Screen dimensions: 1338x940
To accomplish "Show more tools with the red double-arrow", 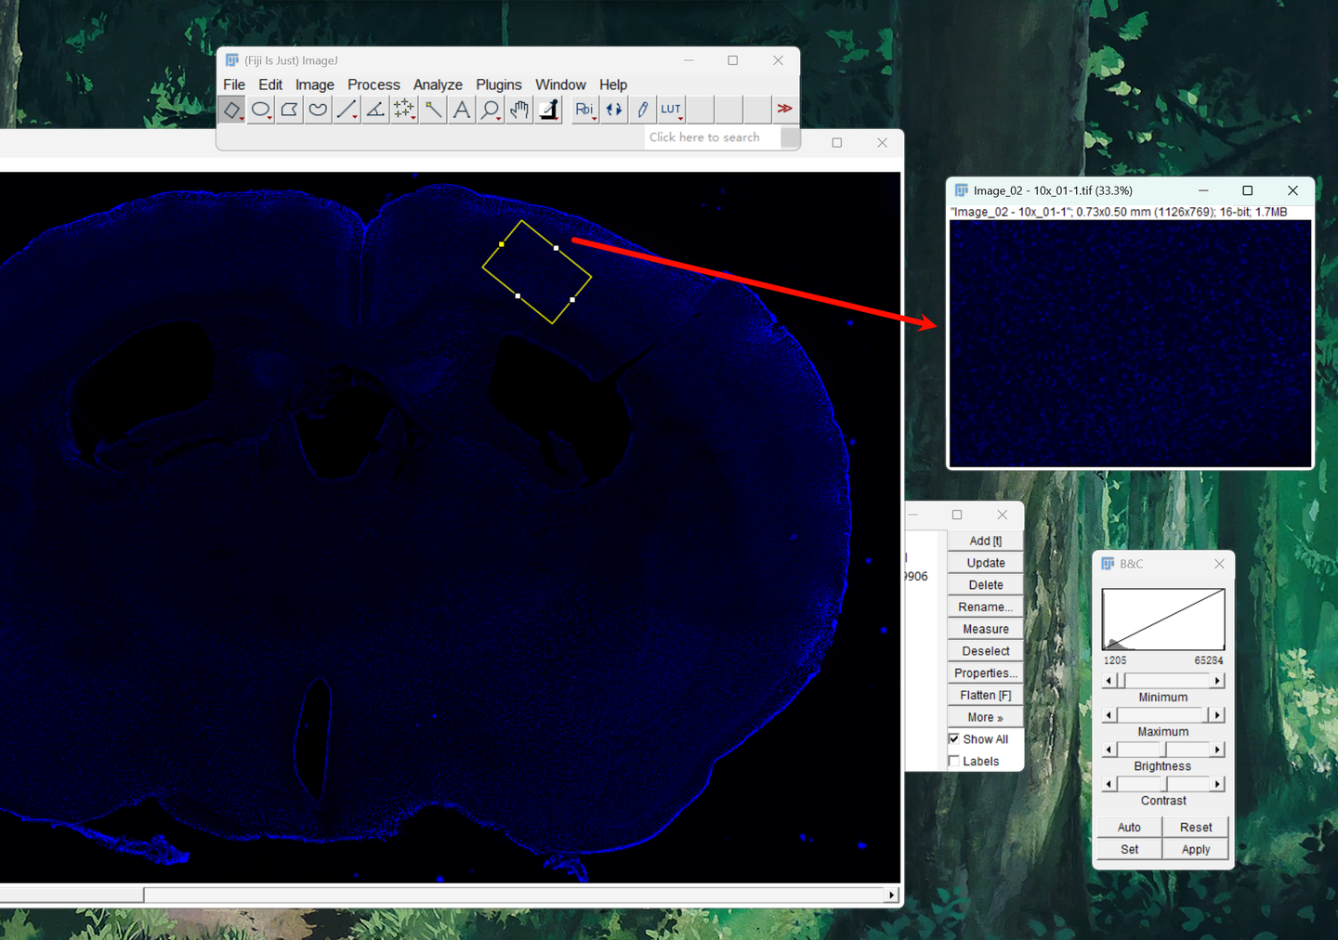I will coord(785,109).
